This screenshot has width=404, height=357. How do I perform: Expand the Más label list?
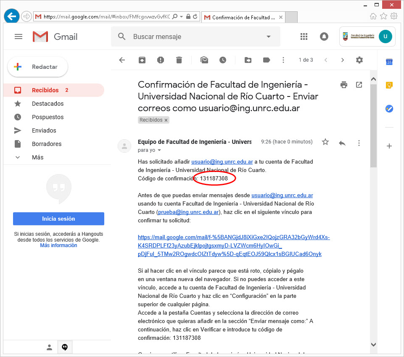[37, 157]
